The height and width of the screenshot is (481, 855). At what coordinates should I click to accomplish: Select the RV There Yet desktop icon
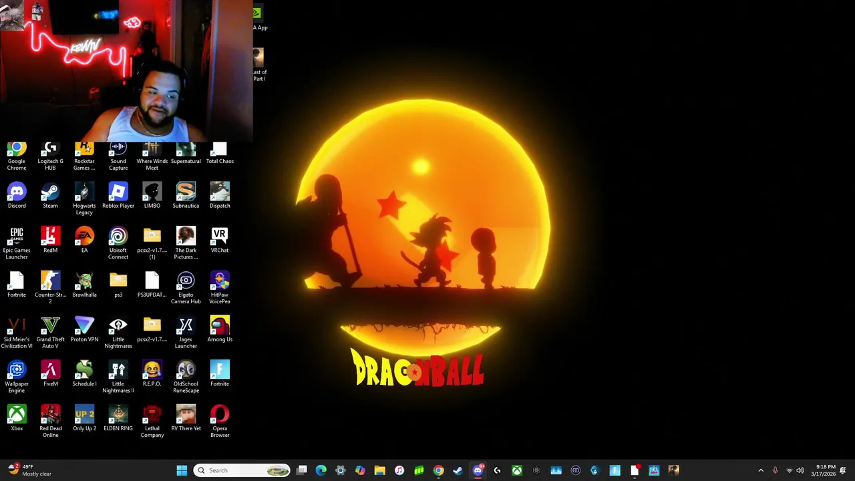click(x=186, y=419)
